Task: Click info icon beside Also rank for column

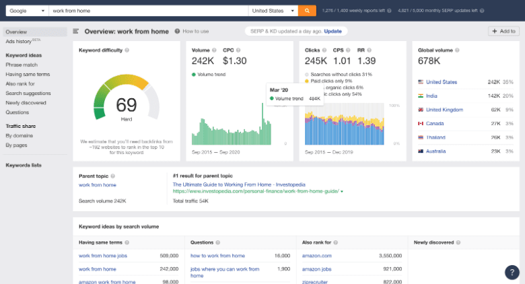Action: 335,242
